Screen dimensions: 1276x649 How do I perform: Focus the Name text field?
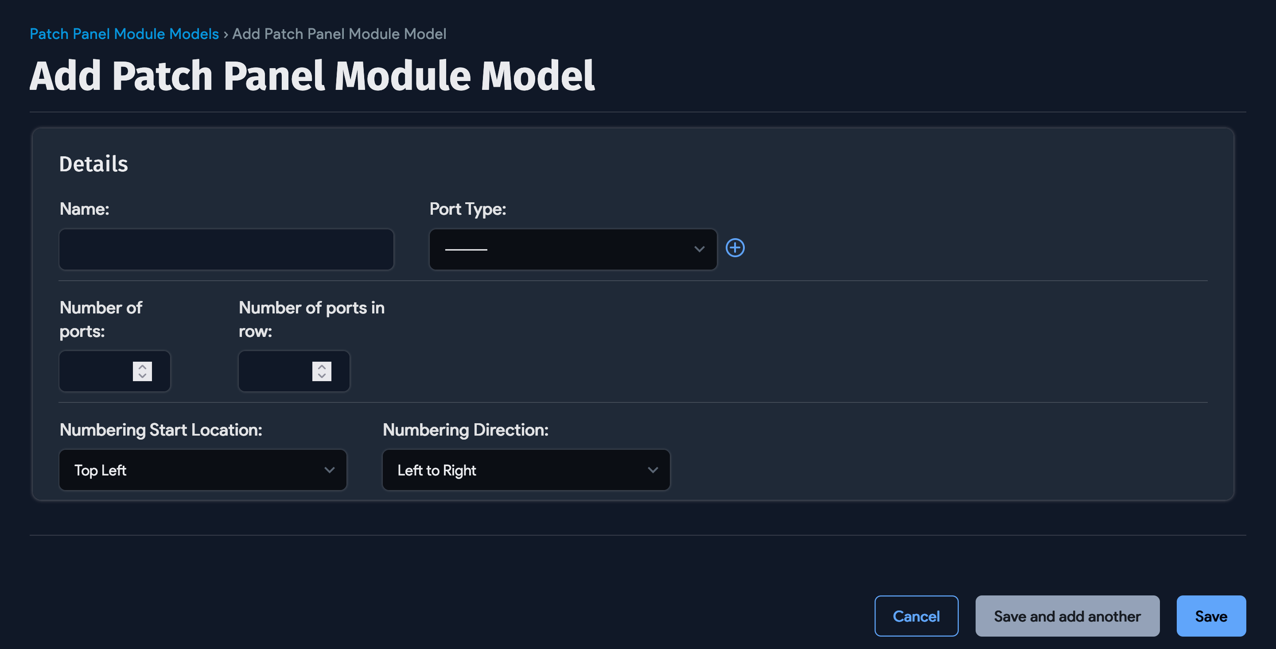coord(226,249)
